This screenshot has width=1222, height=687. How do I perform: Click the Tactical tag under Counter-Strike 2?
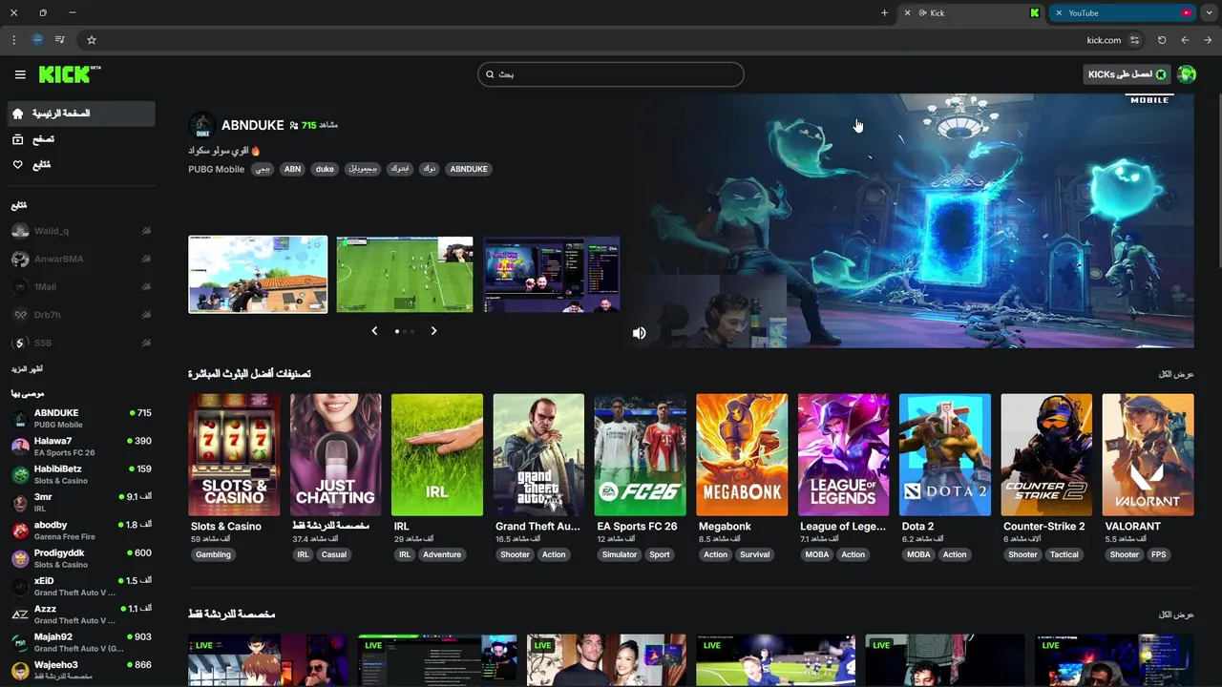[x=1064, y=554]
